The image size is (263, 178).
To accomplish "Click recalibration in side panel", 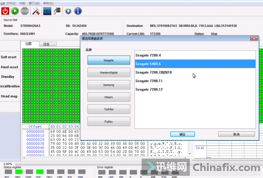I will coord(10,86).
